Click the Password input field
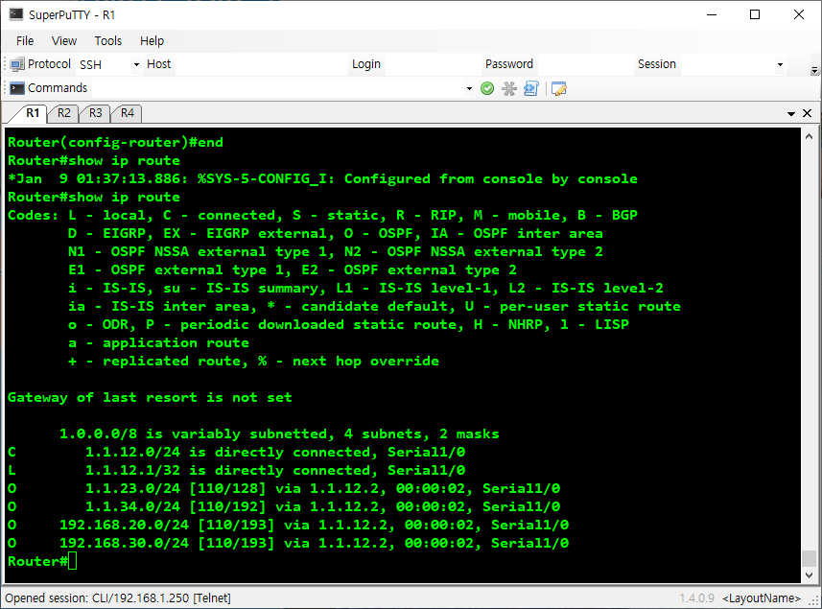This screenshot has width=822, height=609. tap(584, 64)
